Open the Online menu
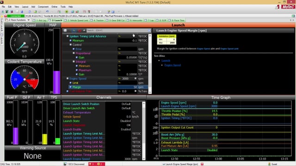The width and height of the screenshot is (296, 166). point(55,7)
